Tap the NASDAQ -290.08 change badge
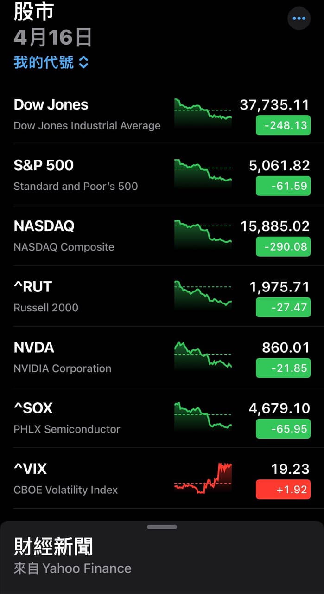This screenshot has width=324, height=594. click(x=283, y=247)
